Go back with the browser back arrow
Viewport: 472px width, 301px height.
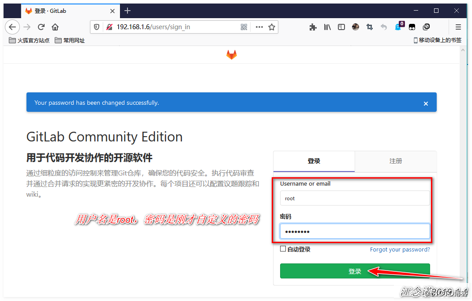coord(12,27)
